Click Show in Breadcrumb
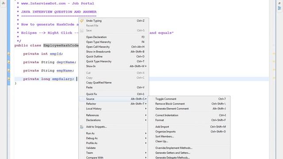 (x=114, y=52)
